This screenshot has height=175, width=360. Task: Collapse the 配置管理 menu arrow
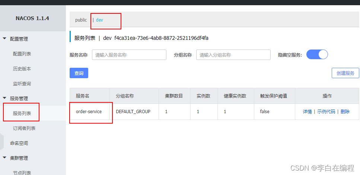pyautogui.click(x=4, y=39)
